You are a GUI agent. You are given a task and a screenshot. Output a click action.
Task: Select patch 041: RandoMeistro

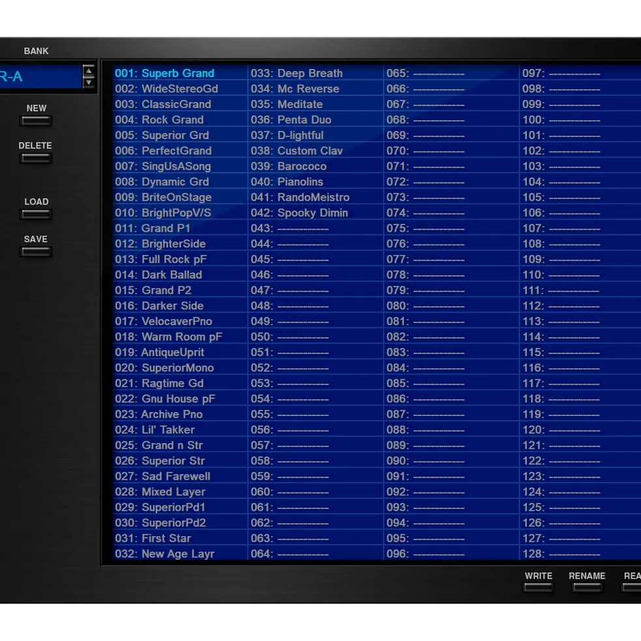point(315,197)
